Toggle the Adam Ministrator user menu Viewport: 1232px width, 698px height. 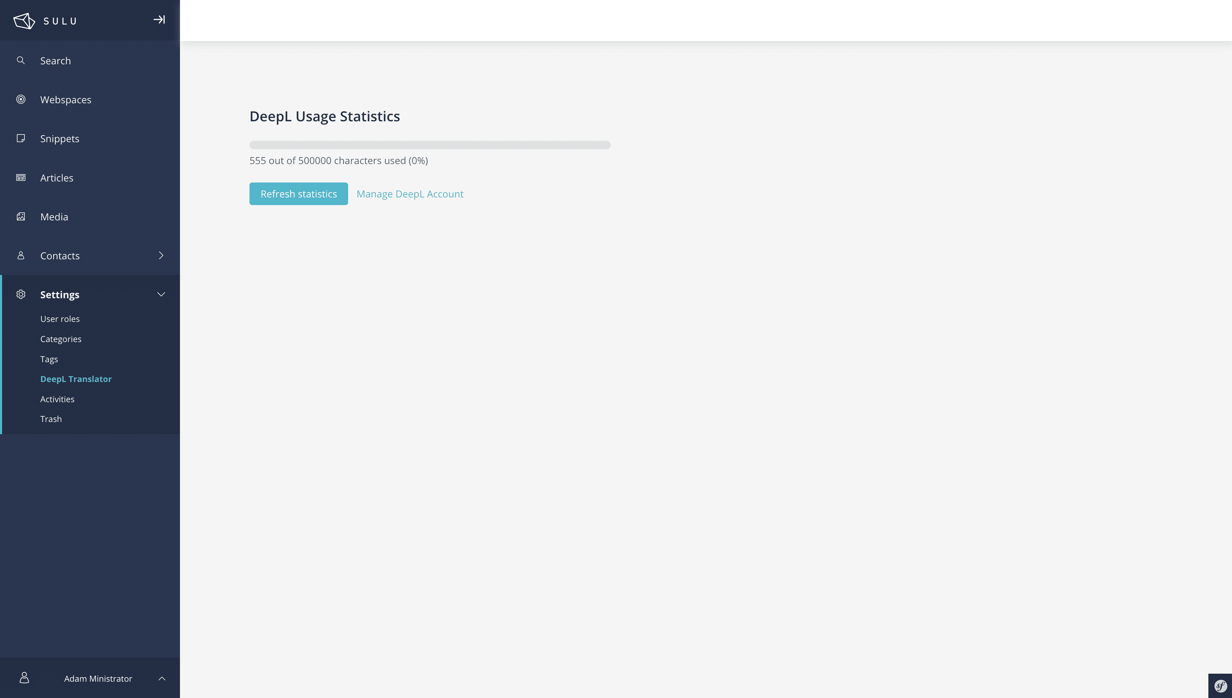click(x=98, y=678)
